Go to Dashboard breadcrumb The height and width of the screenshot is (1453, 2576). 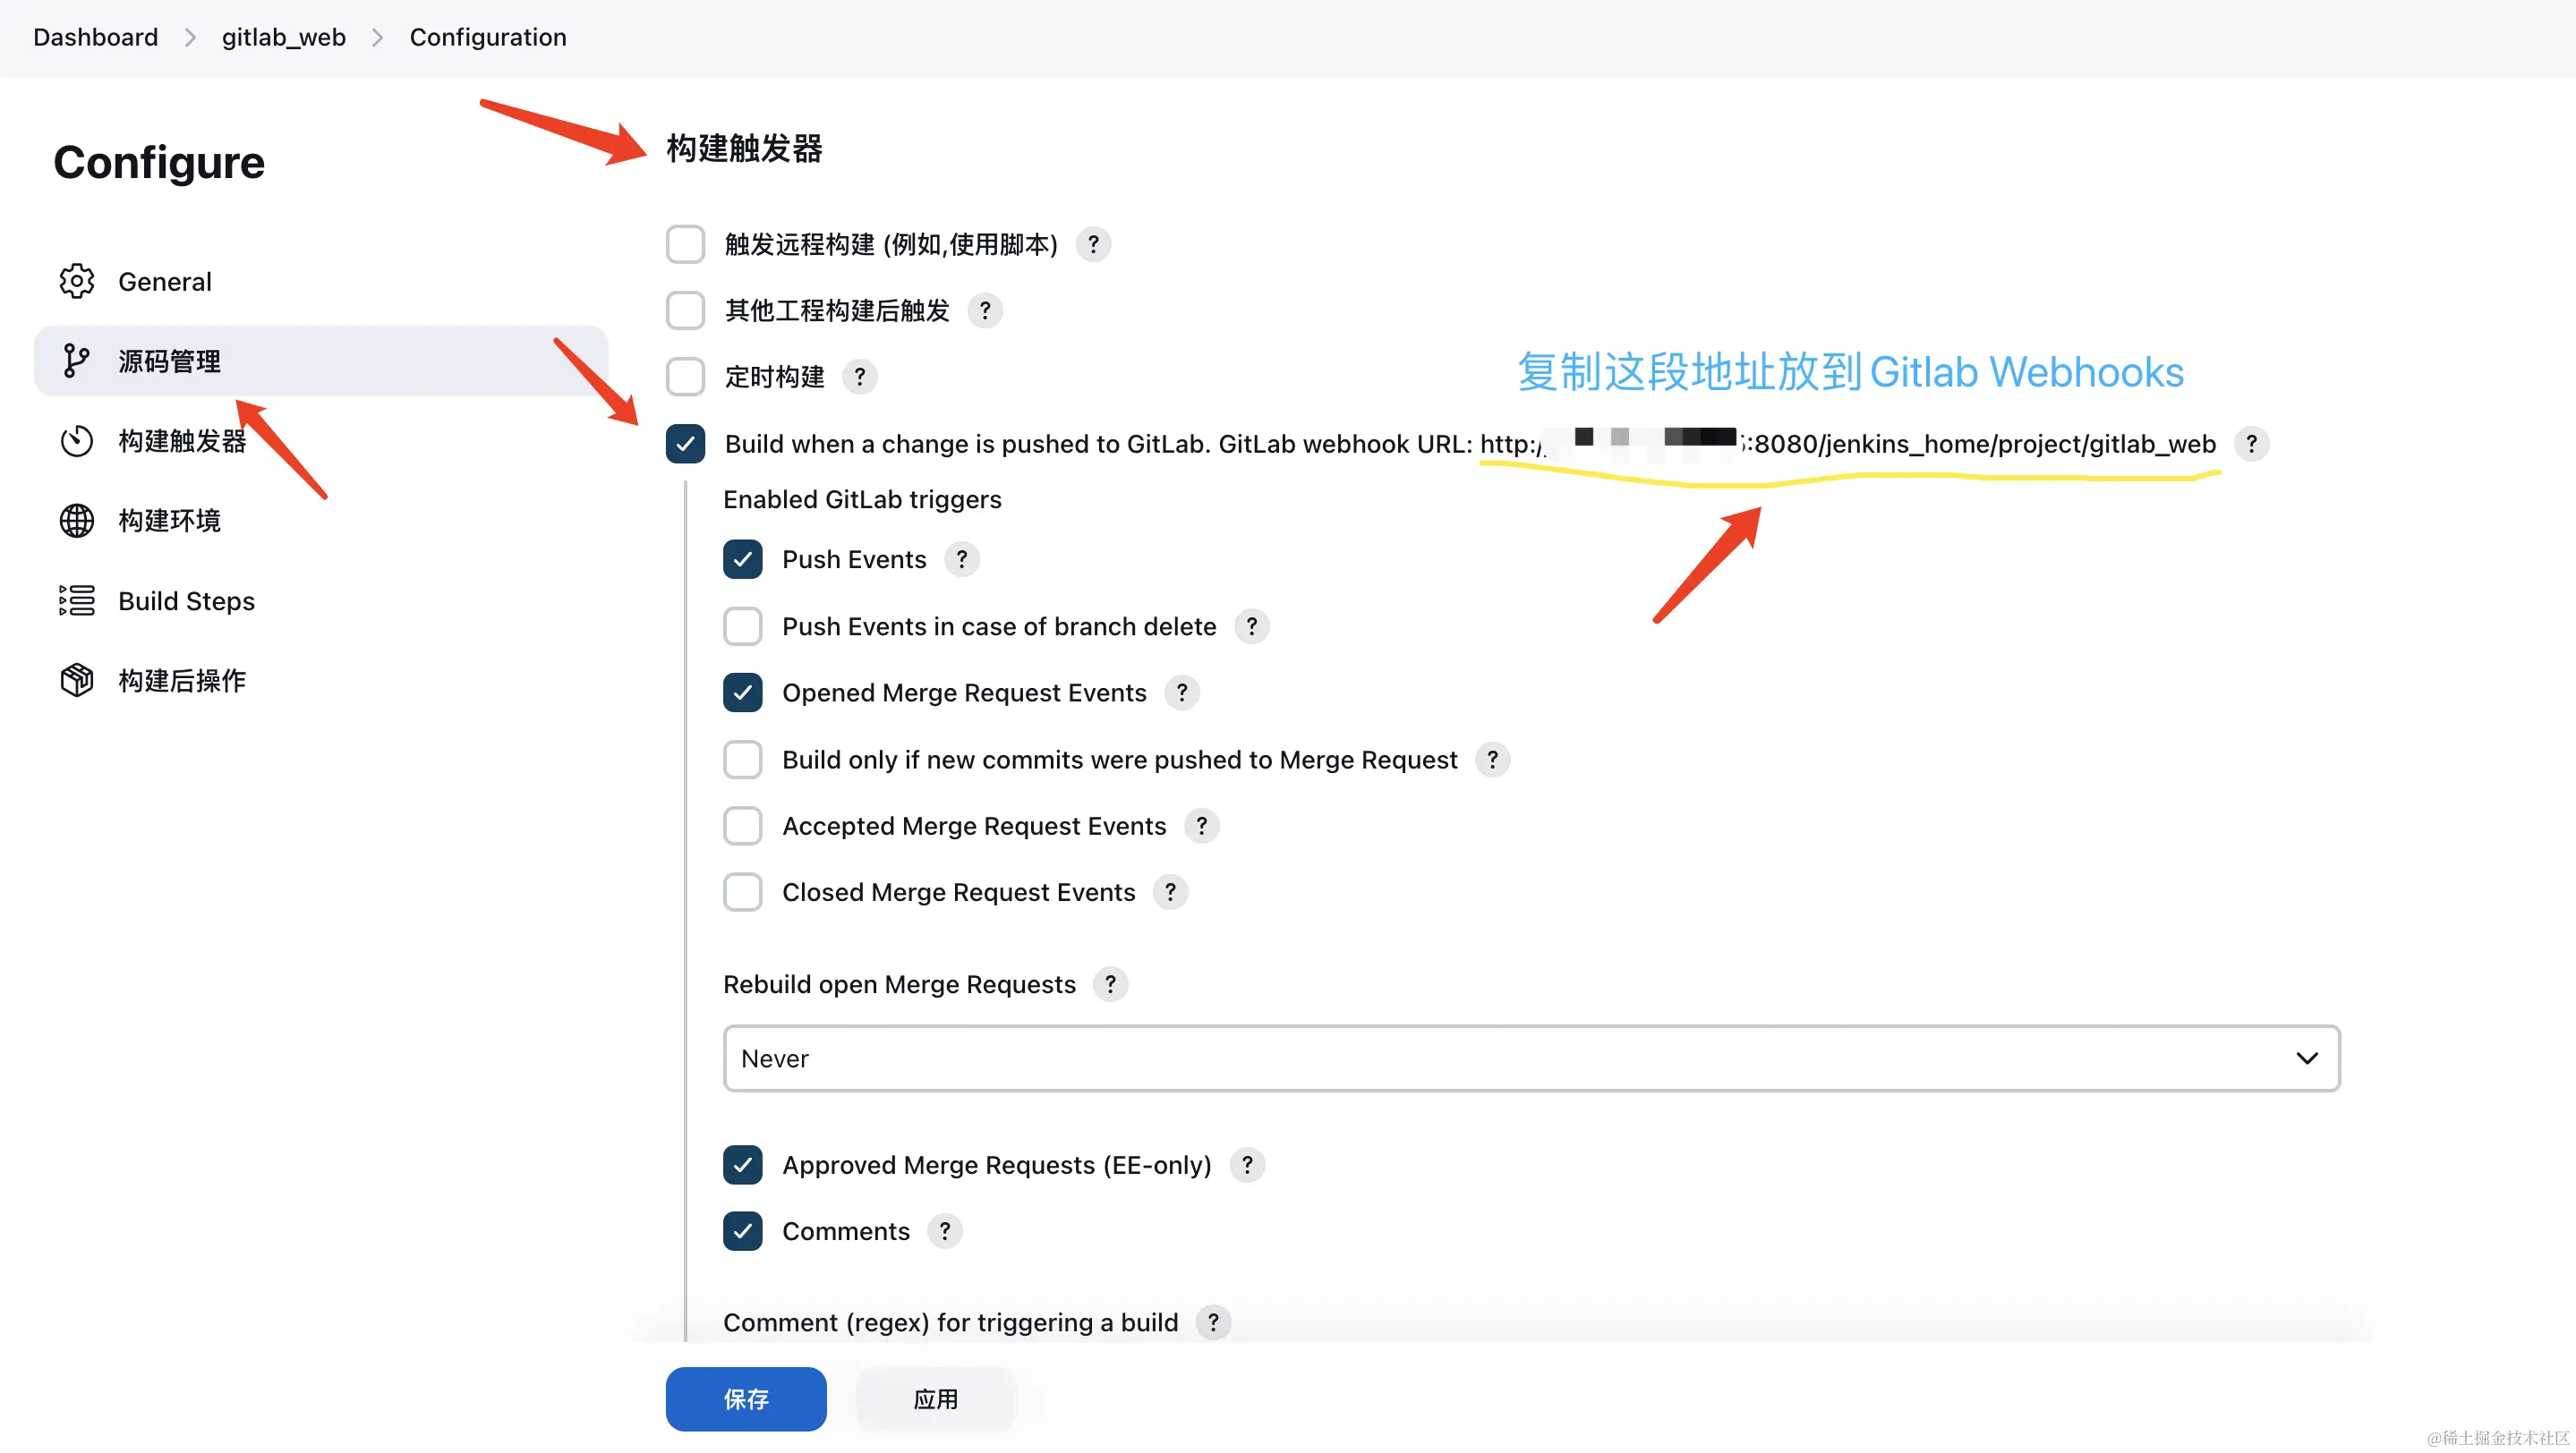tap(95, 37)
